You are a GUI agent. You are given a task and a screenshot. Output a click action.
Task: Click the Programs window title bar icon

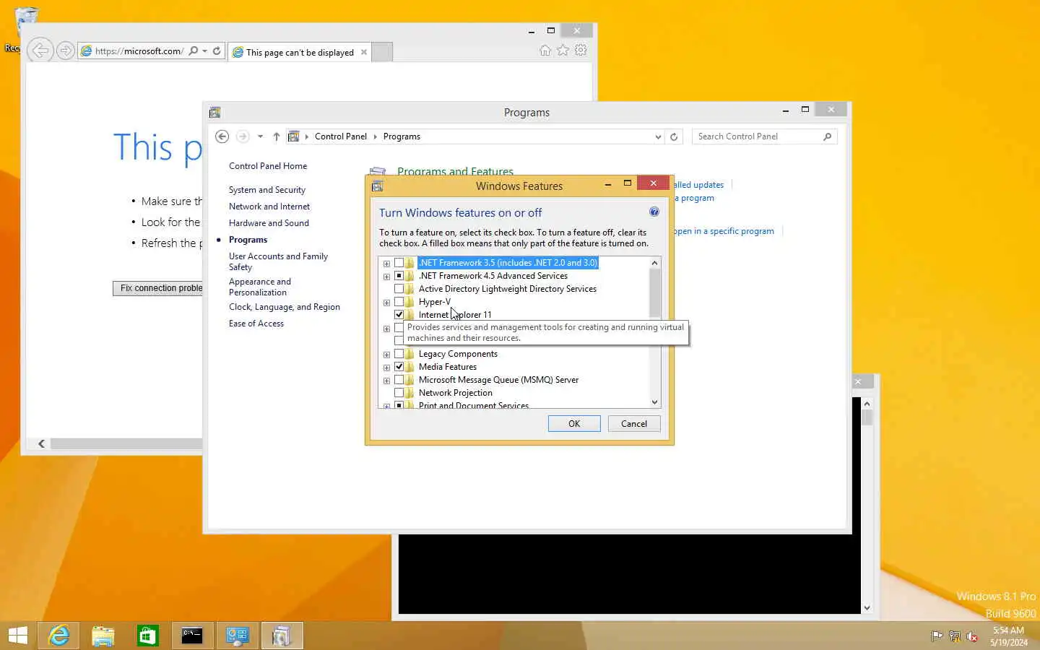[x=214, y=113]
